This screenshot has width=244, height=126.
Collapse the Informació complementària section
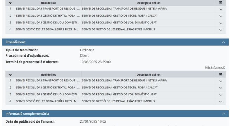223,114
